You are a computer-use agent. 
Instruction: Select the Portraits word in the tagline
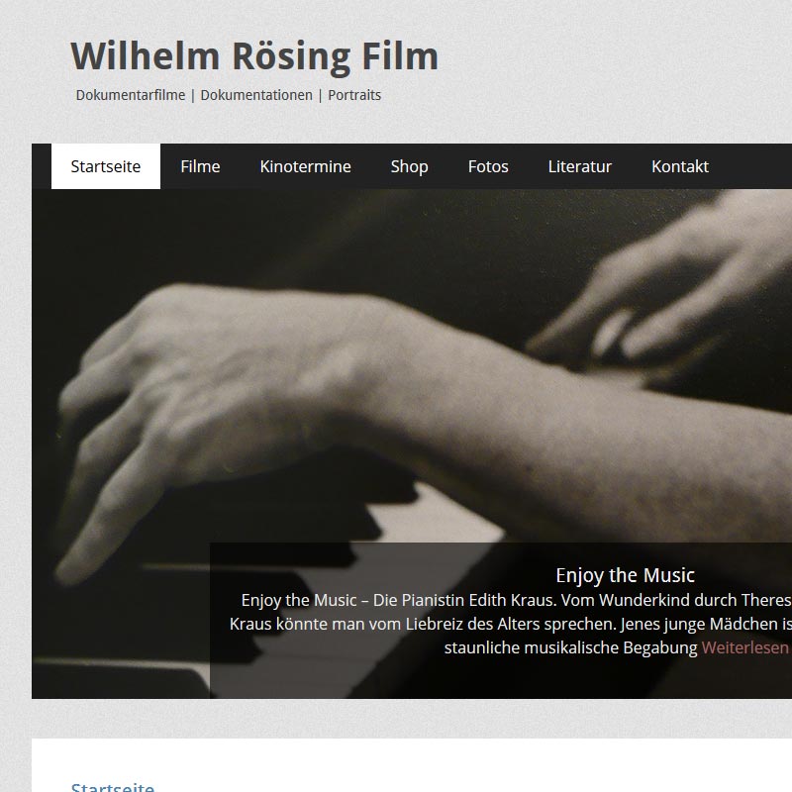[x=354, y=95]
